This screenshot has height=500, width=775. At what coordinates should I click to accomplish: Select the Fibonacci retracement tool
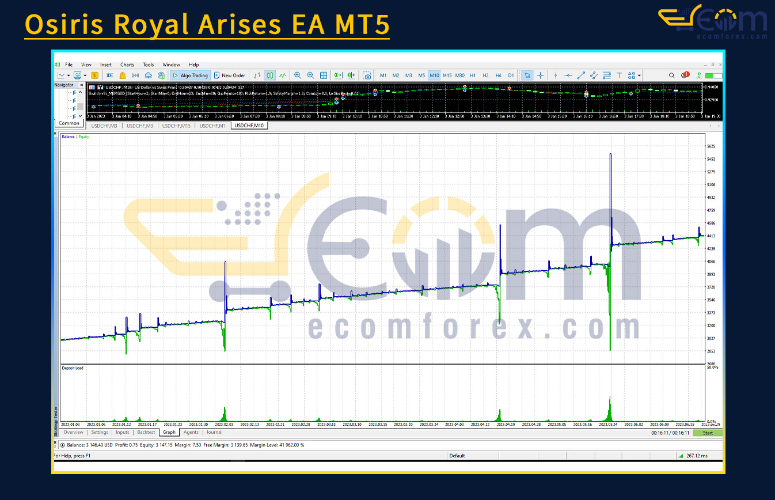(607, 75)
